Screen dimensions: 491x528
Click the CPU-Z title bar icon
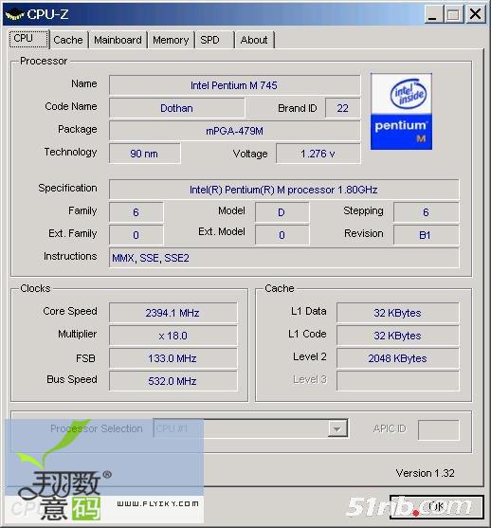(x=14, y=14)
